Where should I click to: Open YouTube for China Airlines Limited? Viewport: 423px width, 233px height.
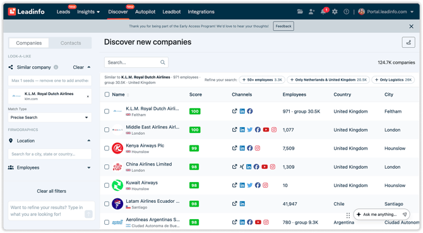(x=265, y=167)
